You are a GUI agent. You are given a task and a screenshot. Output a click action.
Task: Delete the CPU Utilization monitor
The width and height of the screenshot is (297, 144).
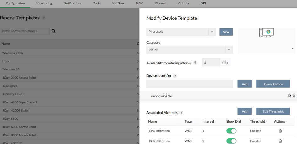pyautogui.click(x=280, y=131)
